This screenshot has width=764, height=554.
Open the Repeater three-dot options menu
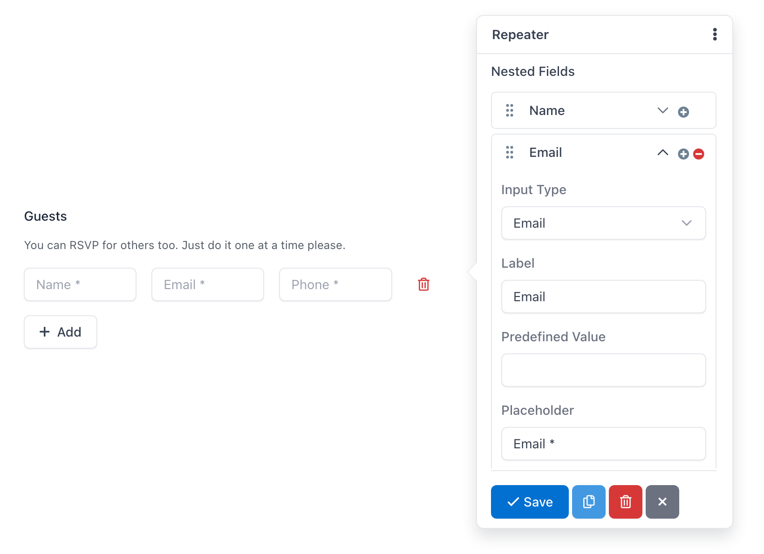715,34
